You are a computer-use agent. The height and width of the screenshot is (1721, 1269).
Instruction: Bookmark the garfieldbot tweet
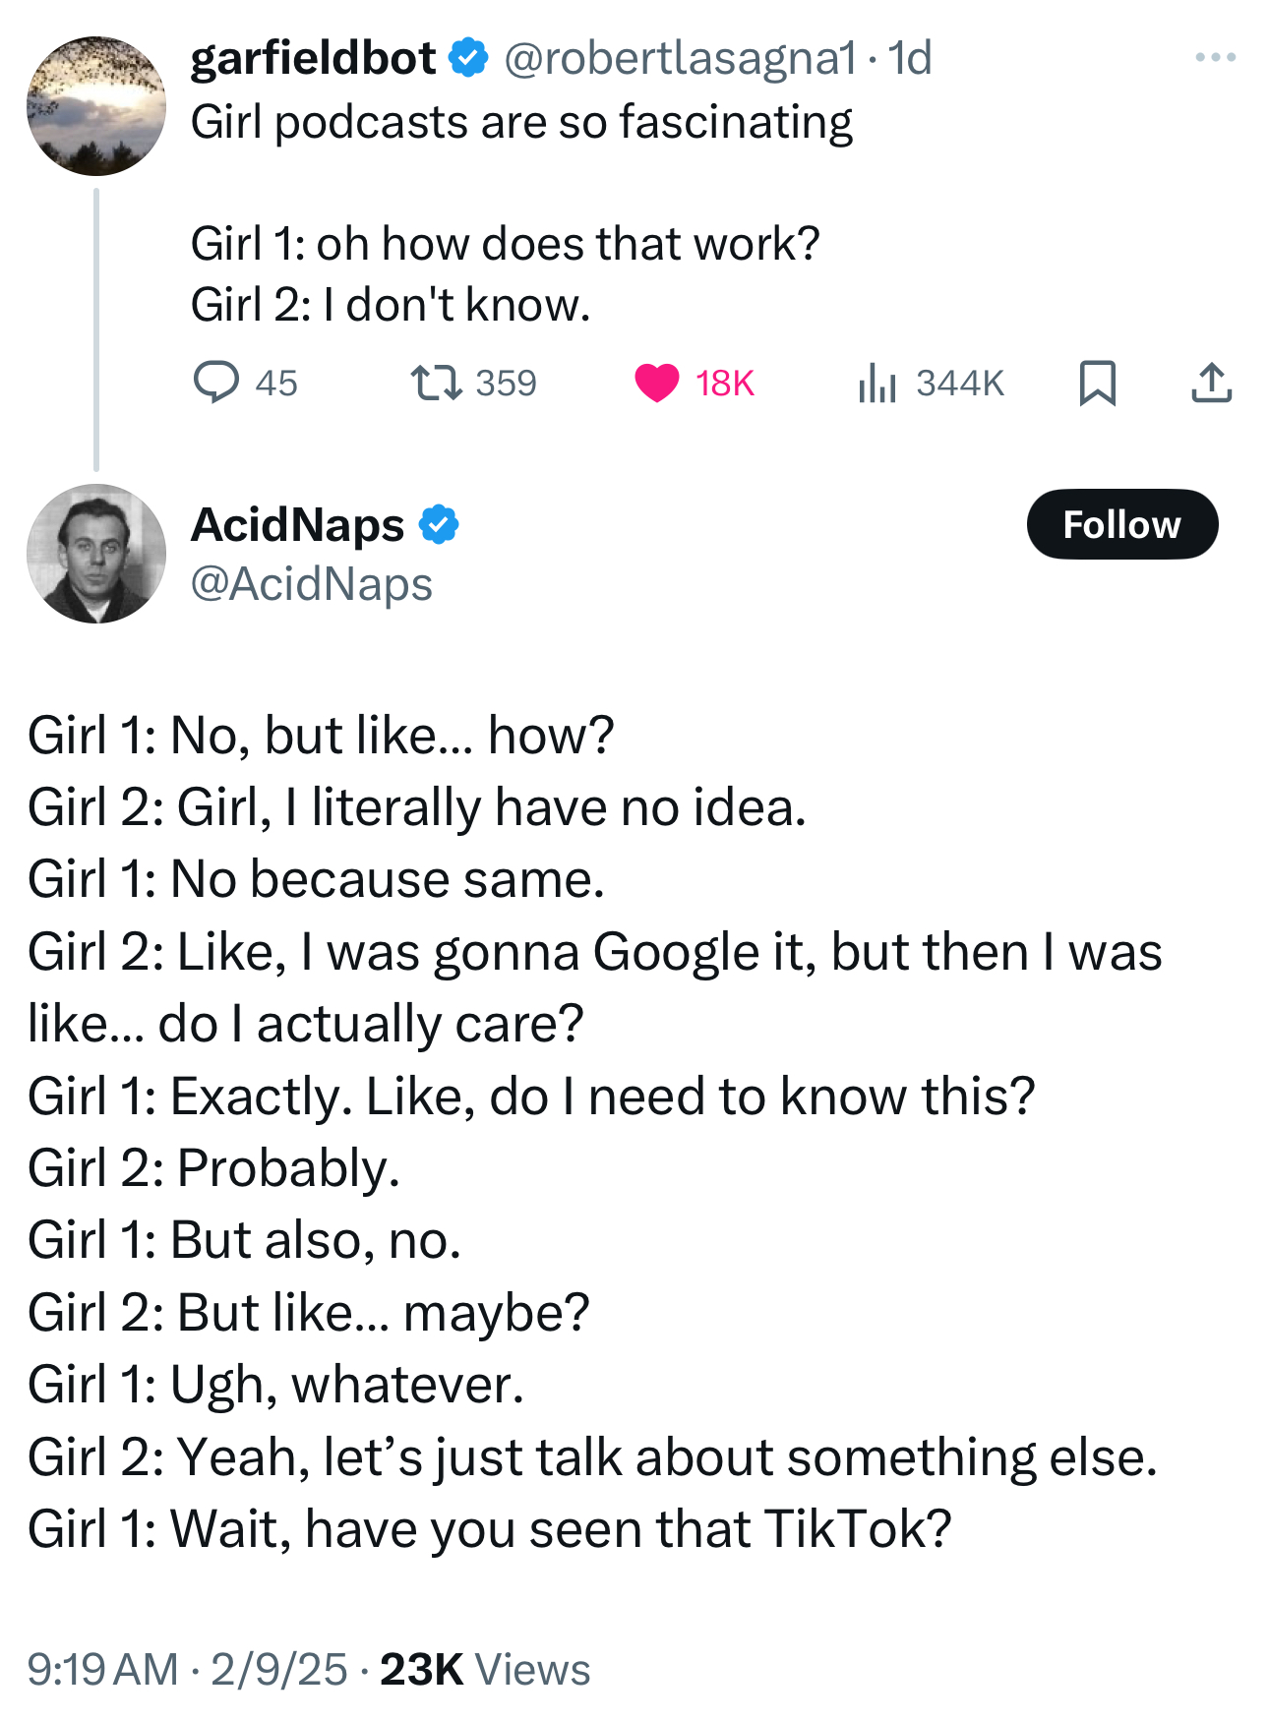[x=1098, y=383]
